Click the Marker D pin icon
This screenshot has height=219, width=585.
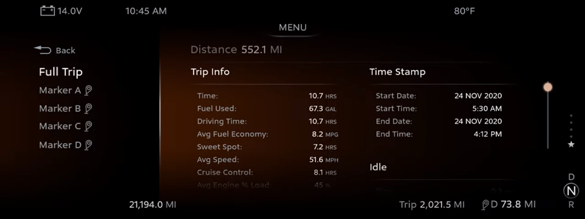[88, 145]
